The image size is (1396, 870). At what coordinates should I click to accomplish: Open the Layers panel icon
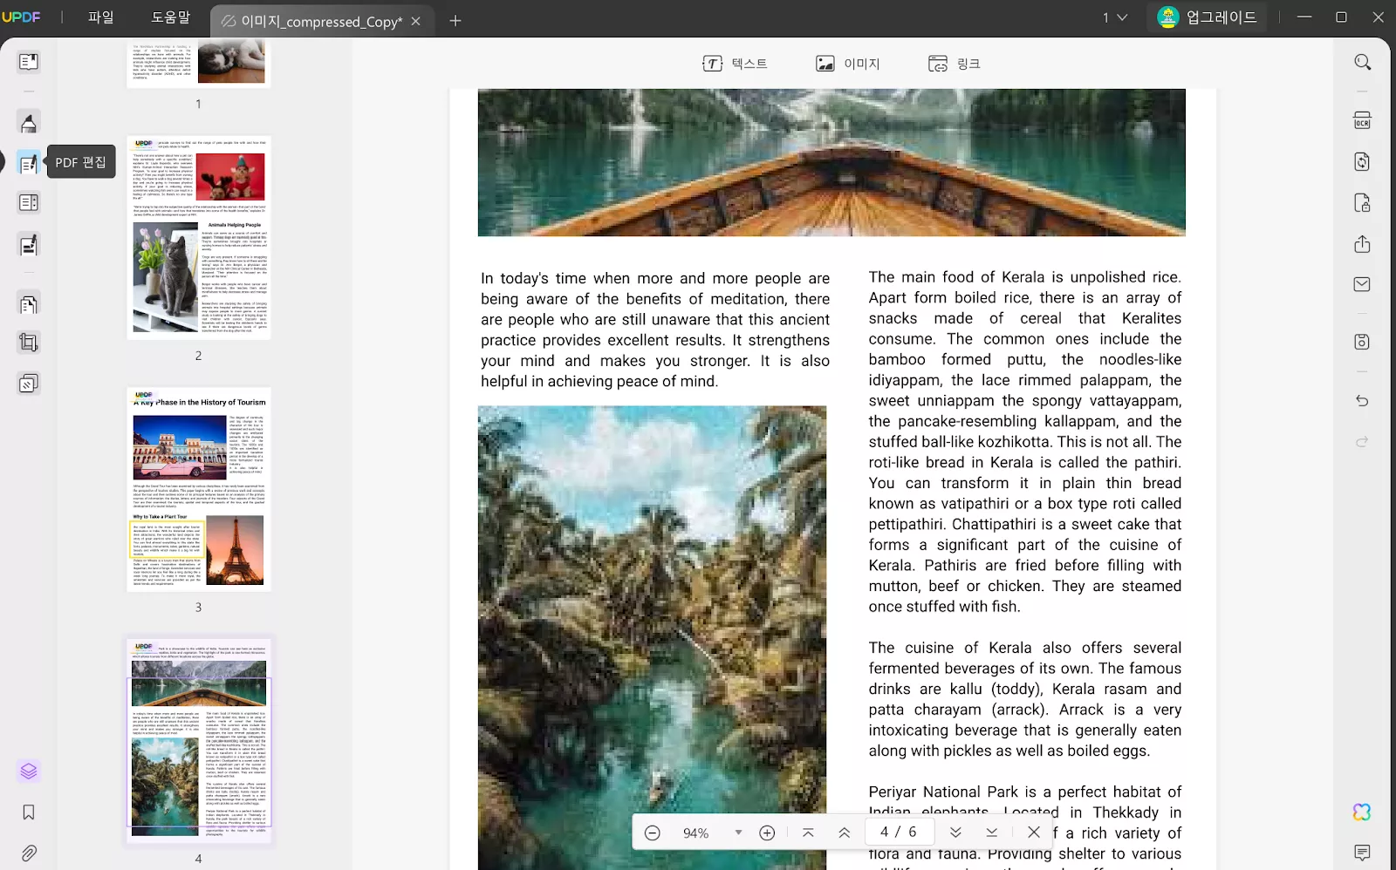pos(28,771)
